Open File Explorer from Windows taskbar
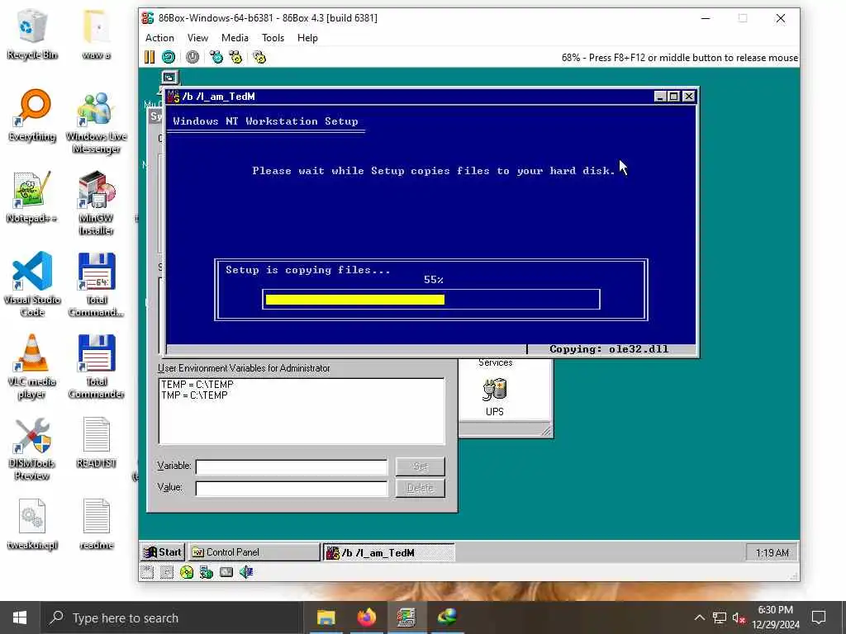 [326, 617]
